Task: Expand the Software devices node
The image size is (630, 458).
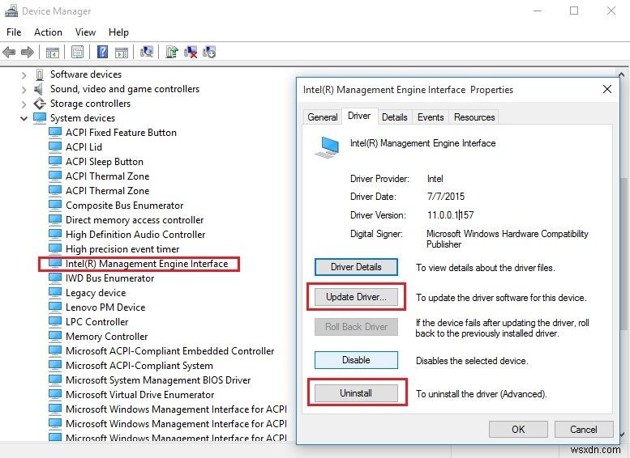Action: click(x=24, y=75)
